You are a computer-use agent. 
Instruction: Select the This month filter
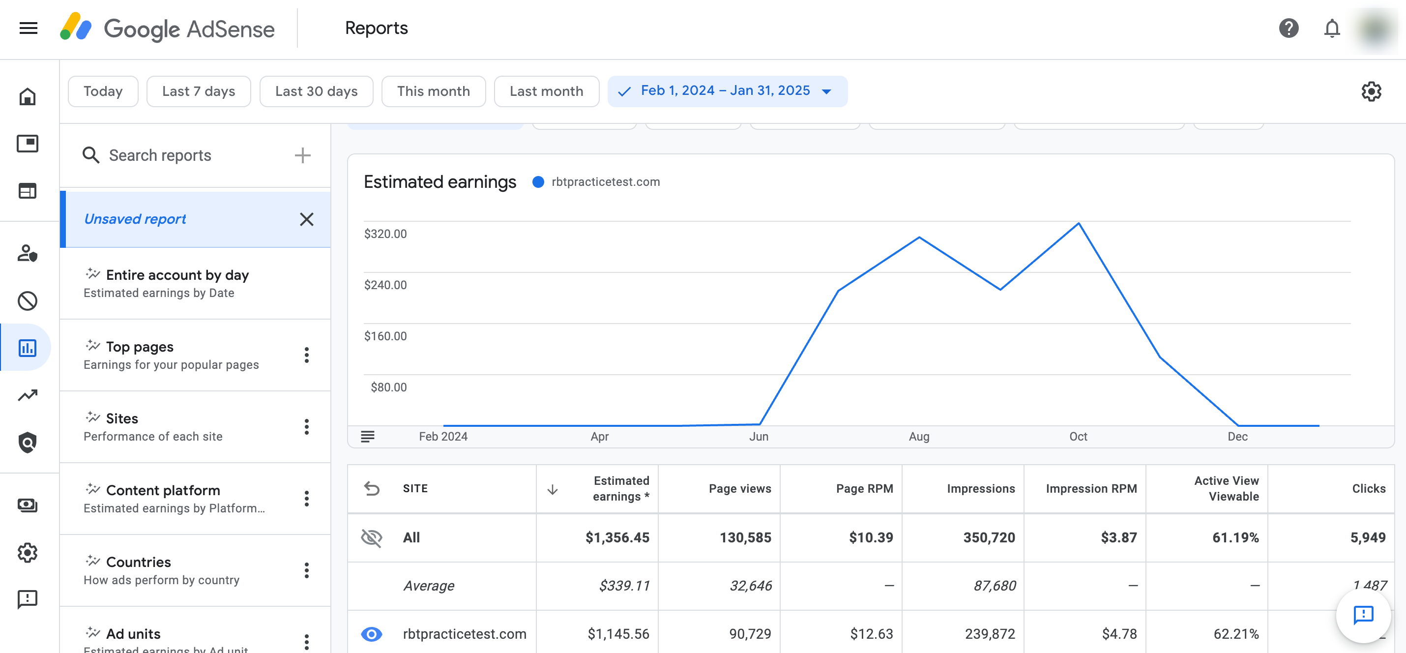point(434,91)
